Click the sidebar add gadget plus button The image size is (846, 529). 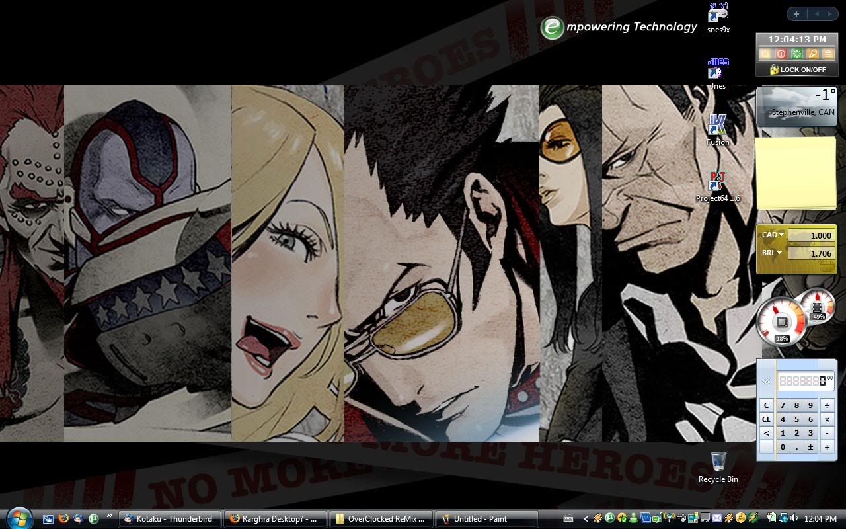pos(796,14)
